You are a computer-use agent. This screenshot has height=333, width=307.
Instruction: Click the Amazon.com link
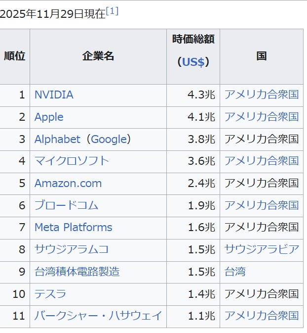click(x=68, y=184)
